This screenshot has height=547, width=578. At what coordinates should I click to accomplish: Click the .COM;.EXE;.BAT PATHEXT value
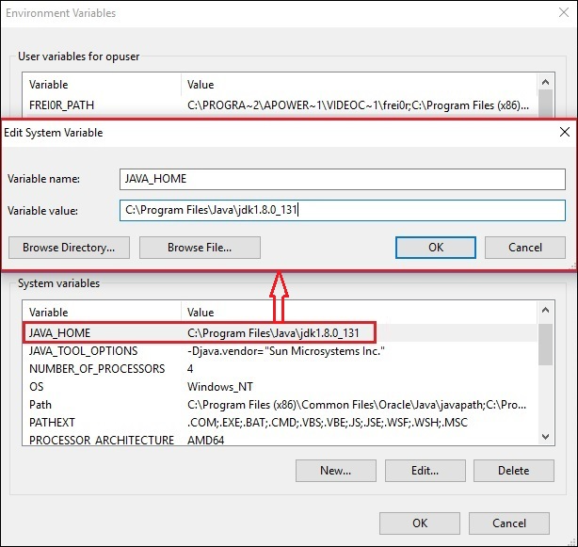[328, 423]
